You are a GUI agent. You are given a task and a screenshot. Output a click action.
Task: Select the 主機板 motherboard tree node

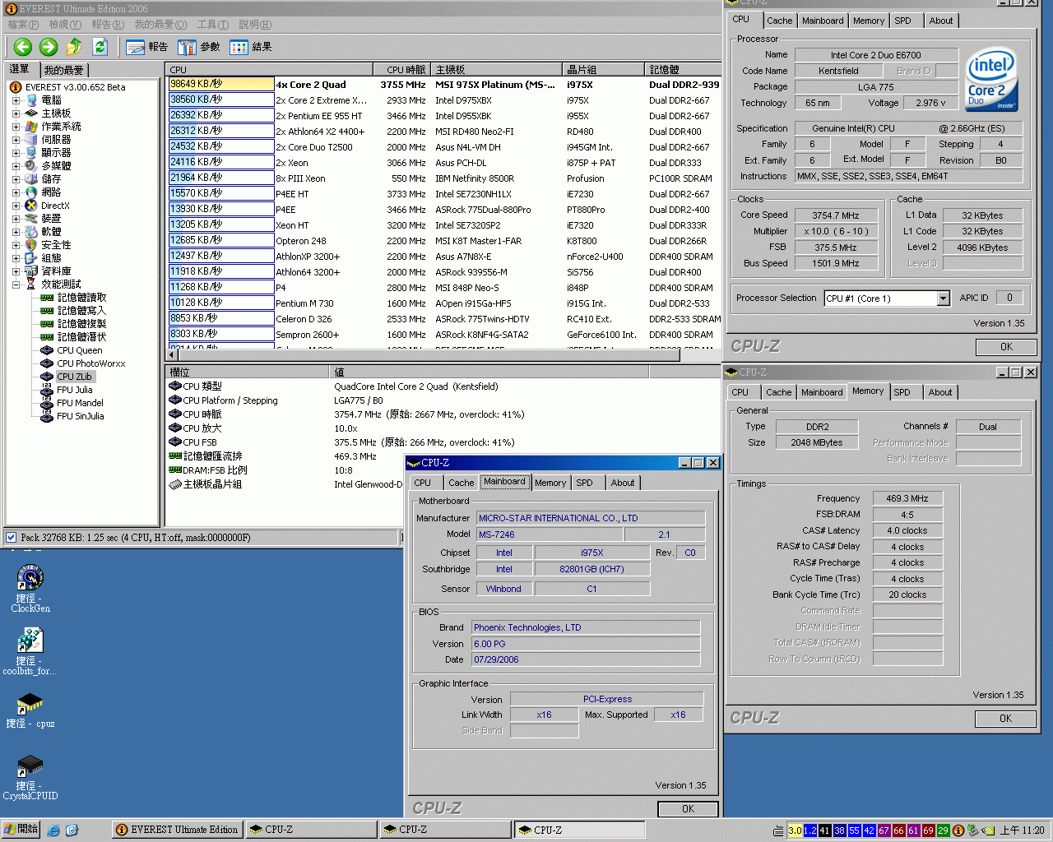point(56,113)
